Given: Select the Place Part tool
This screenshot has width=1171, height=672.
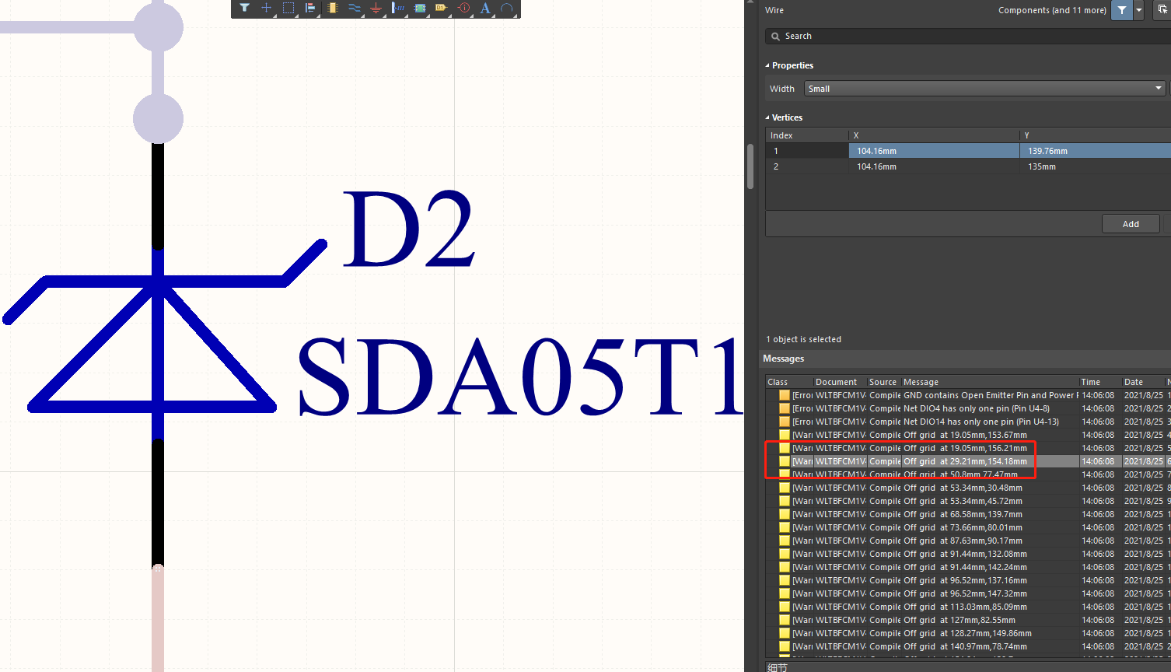Looking at the screenshot, I should tap(333, 9).
